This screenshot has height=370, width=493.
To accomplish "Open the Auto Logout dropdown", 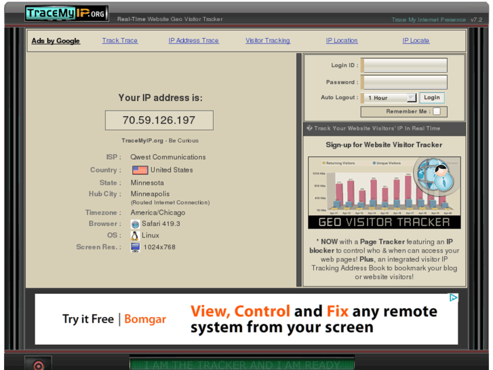I will (x=390, y=98).
